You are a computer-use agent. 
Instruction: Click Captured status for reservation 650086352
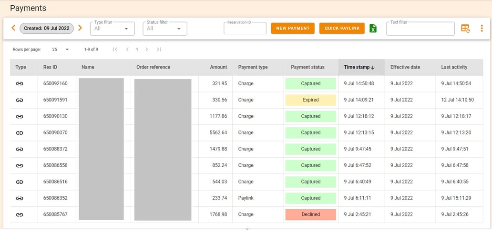311,198
